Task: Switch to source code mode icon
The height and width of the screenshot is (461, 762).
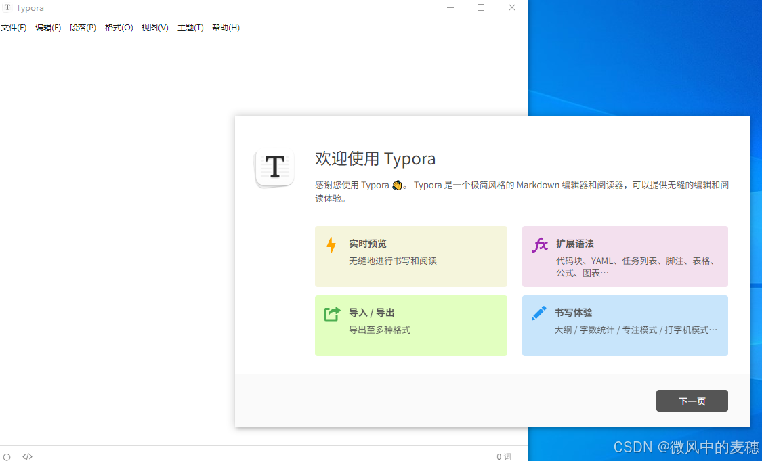Action: 27,457
